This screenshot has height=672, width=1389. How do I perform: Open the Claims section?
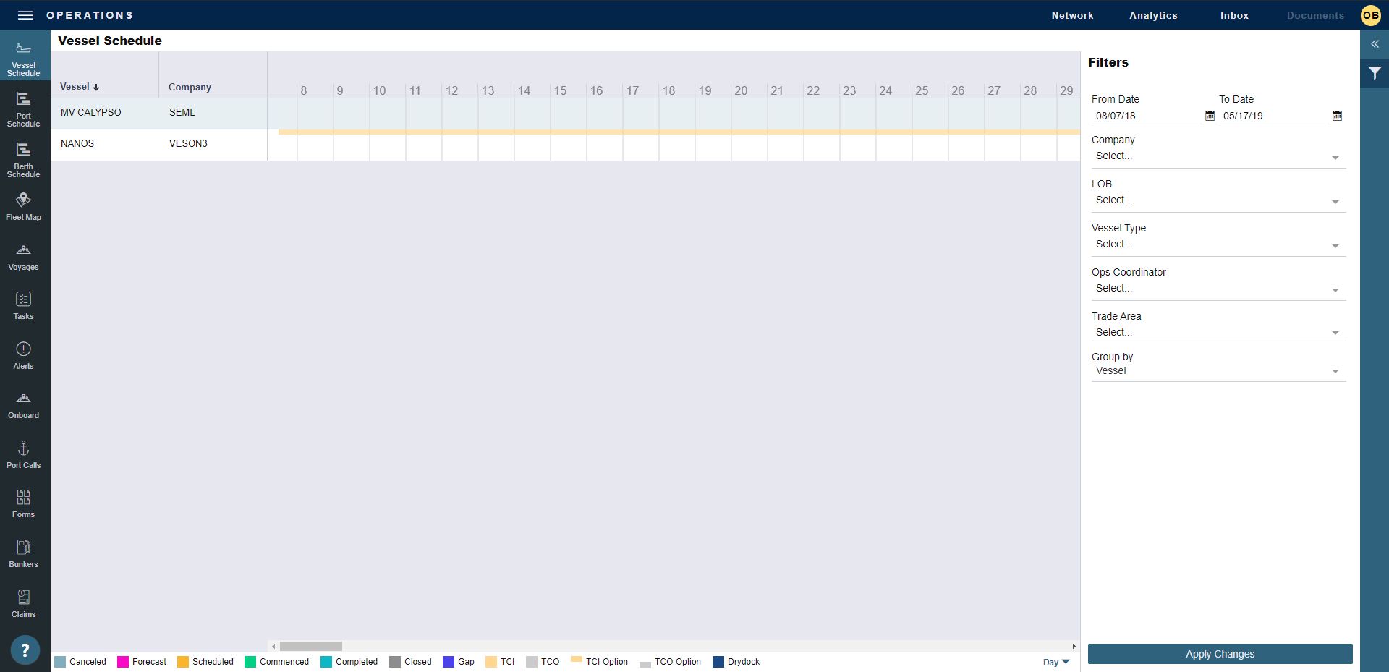point(24,604)
